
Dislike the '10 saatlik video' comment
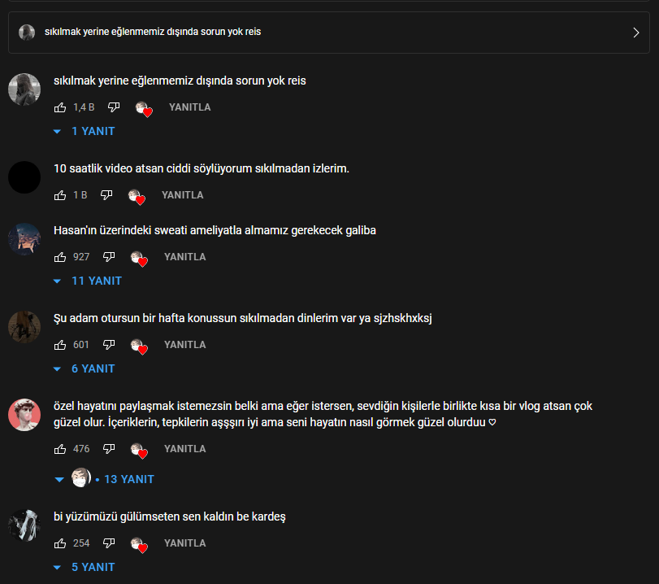[106, 195]
